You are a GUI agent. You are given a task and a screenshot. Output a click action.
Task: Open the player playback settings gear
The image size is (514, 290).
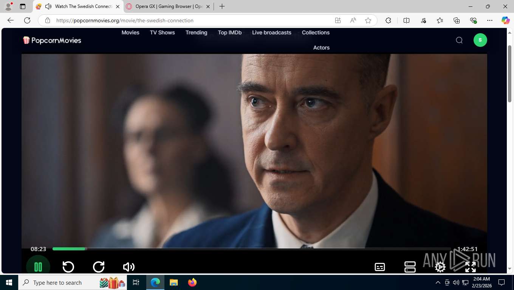click(x=440, y=267)
